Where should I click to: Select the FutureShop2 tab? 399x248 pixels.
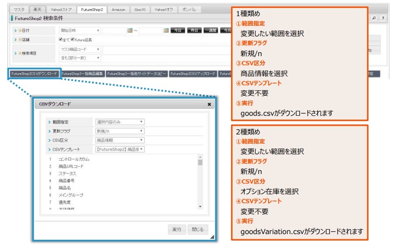(92, 10)
